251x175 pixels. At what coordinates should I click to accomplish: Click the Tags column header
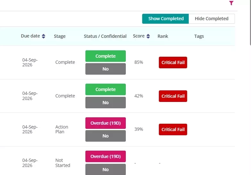click(199, 36)
